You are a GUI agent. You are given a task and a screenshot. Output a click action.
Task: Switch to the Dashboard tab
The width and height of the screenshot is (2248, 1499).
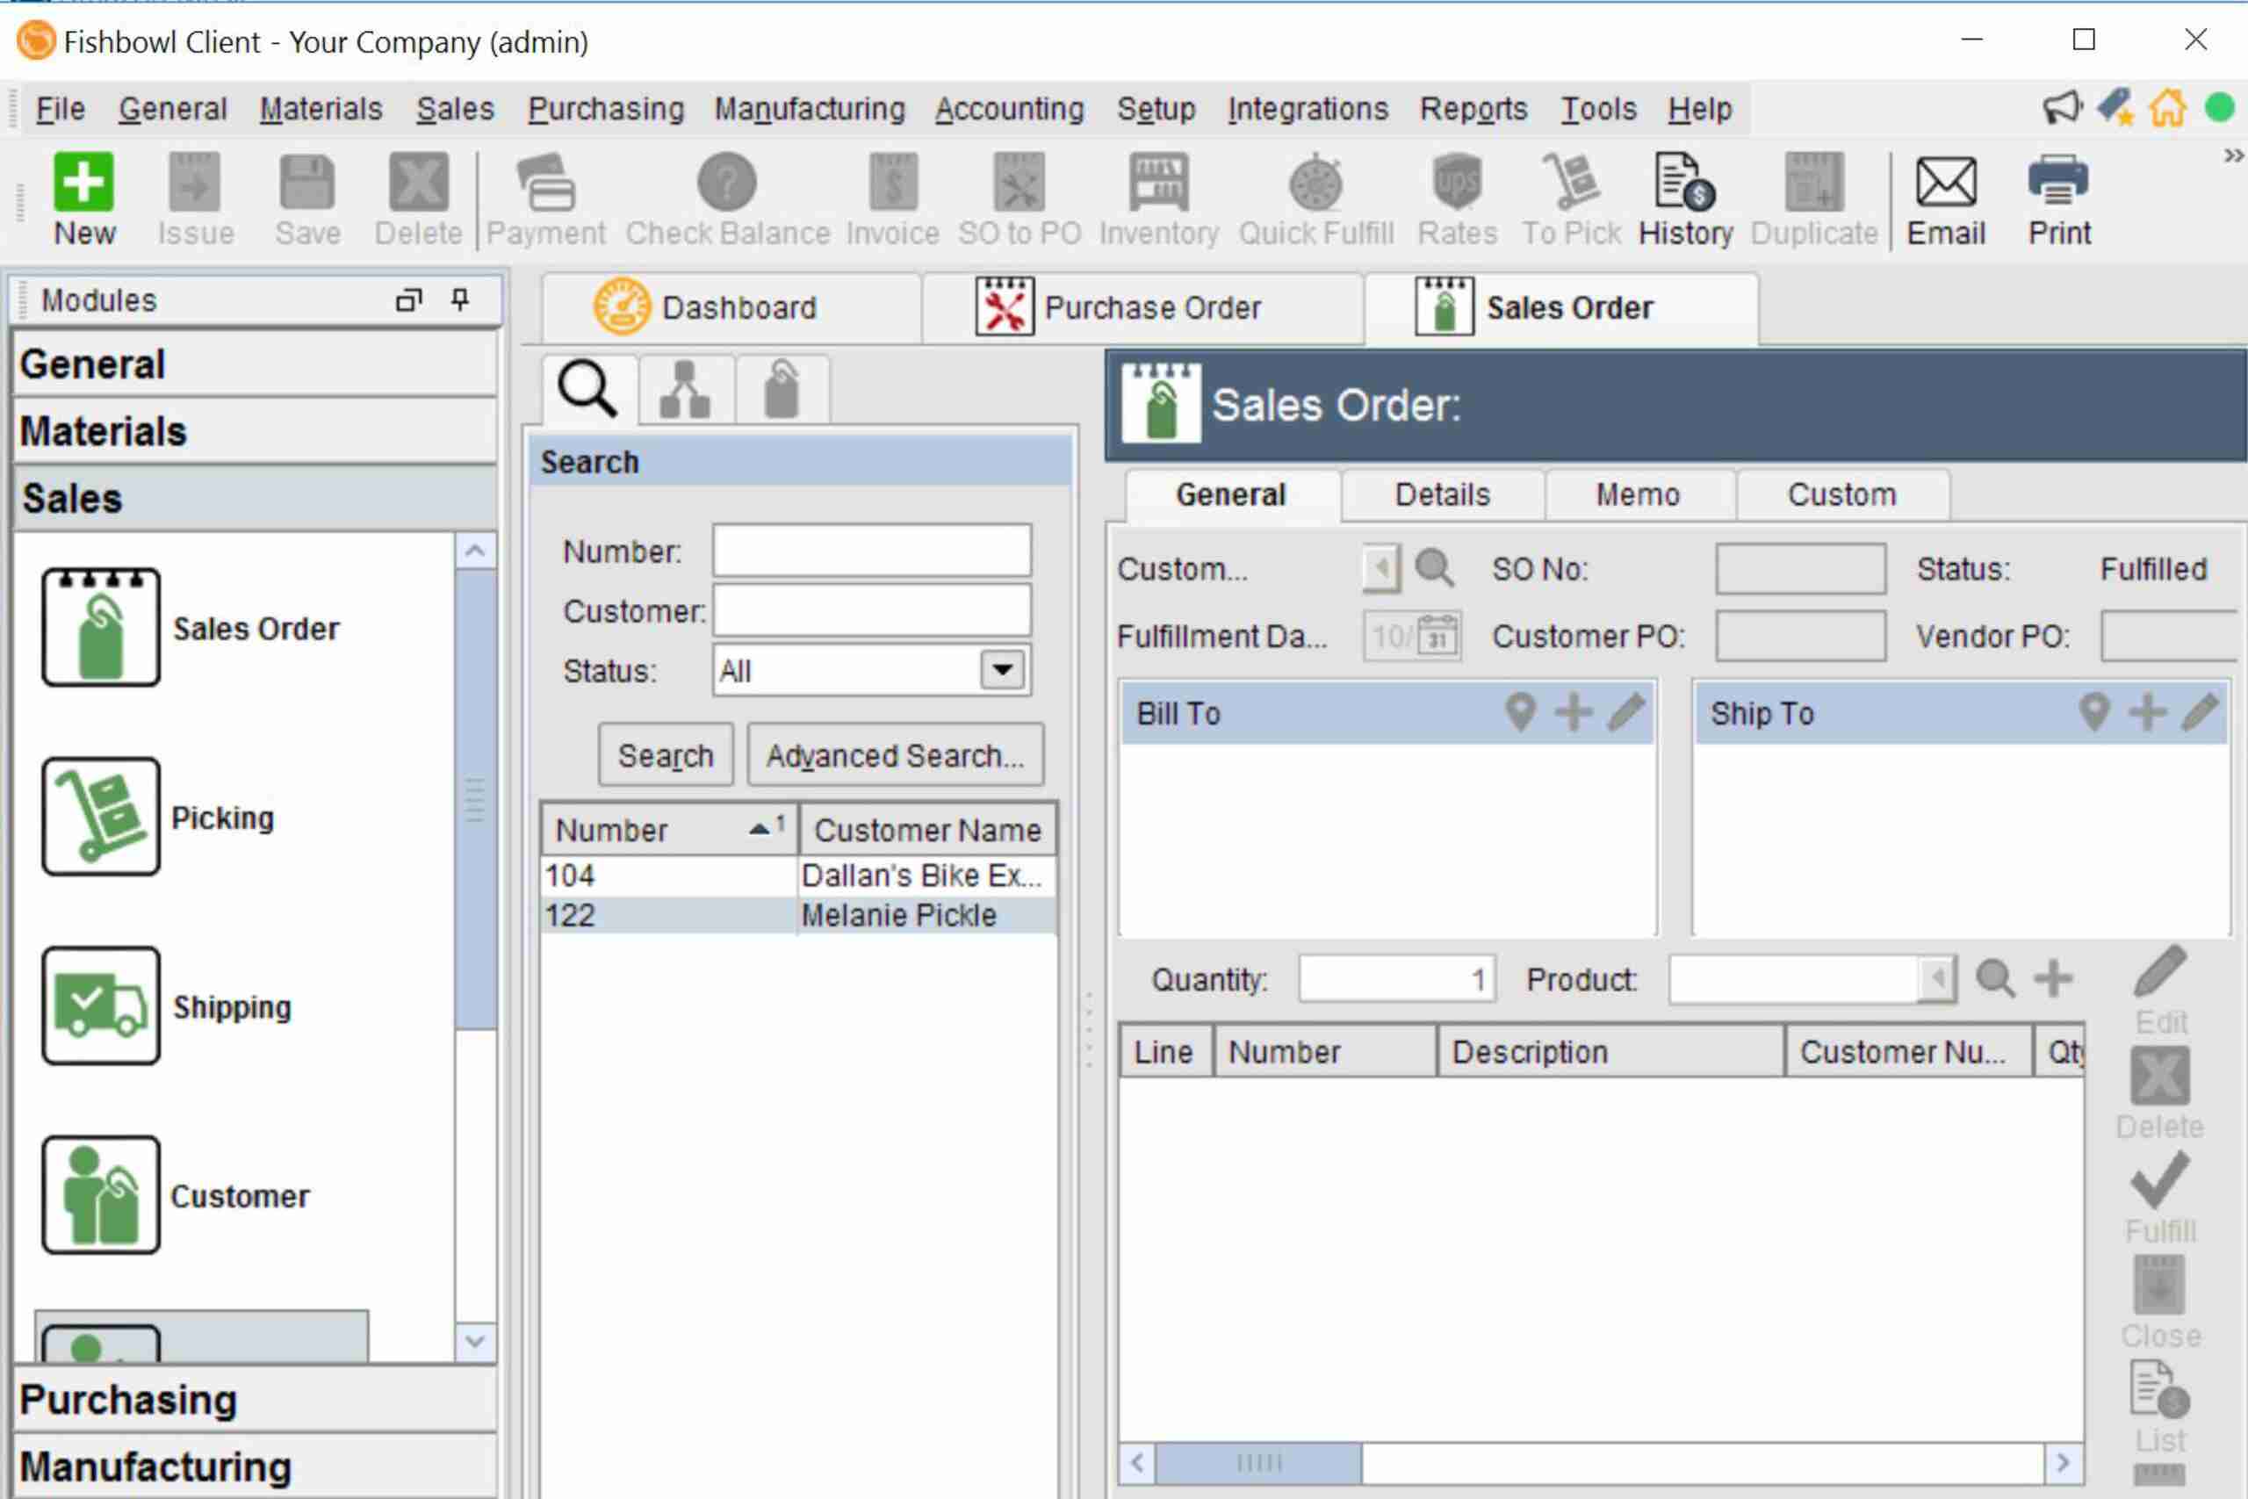pos(731,308)
